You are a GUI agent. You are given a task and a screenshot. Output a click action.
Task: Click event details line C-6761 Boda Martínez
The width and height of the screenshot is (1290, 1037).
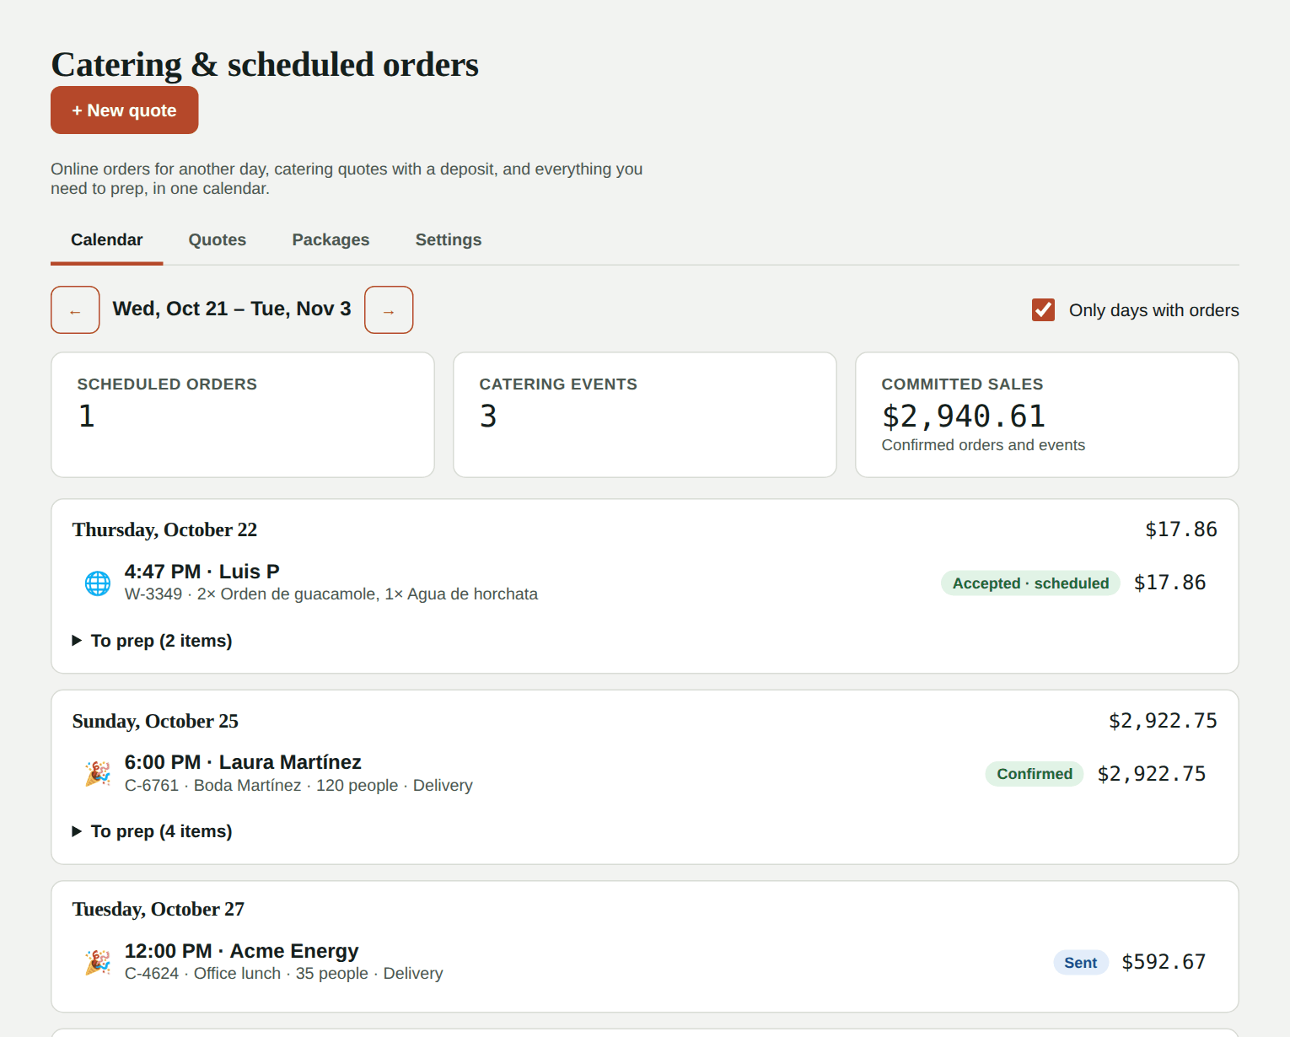(298, 786)
